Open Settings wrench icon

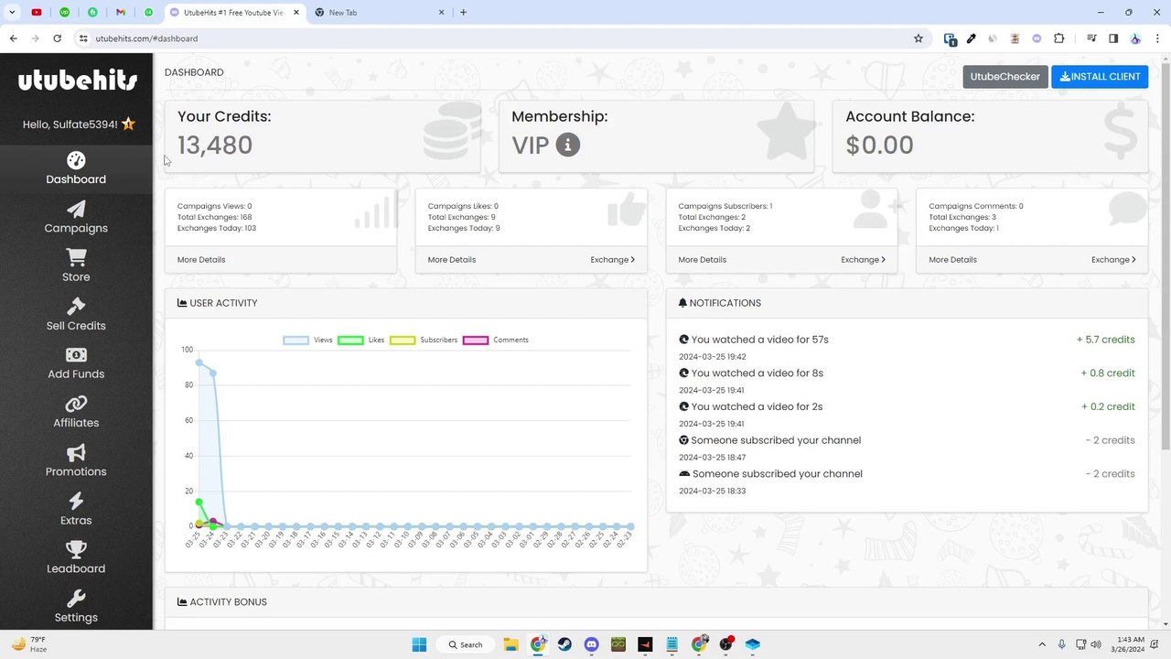76,599
